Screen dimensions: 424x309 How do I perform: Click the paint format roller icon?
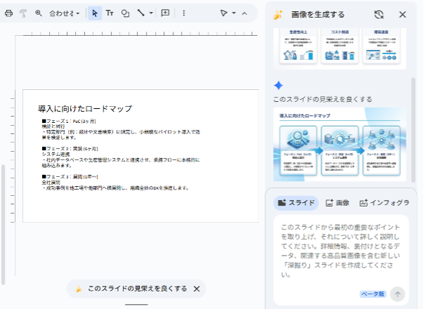point(23,13)
